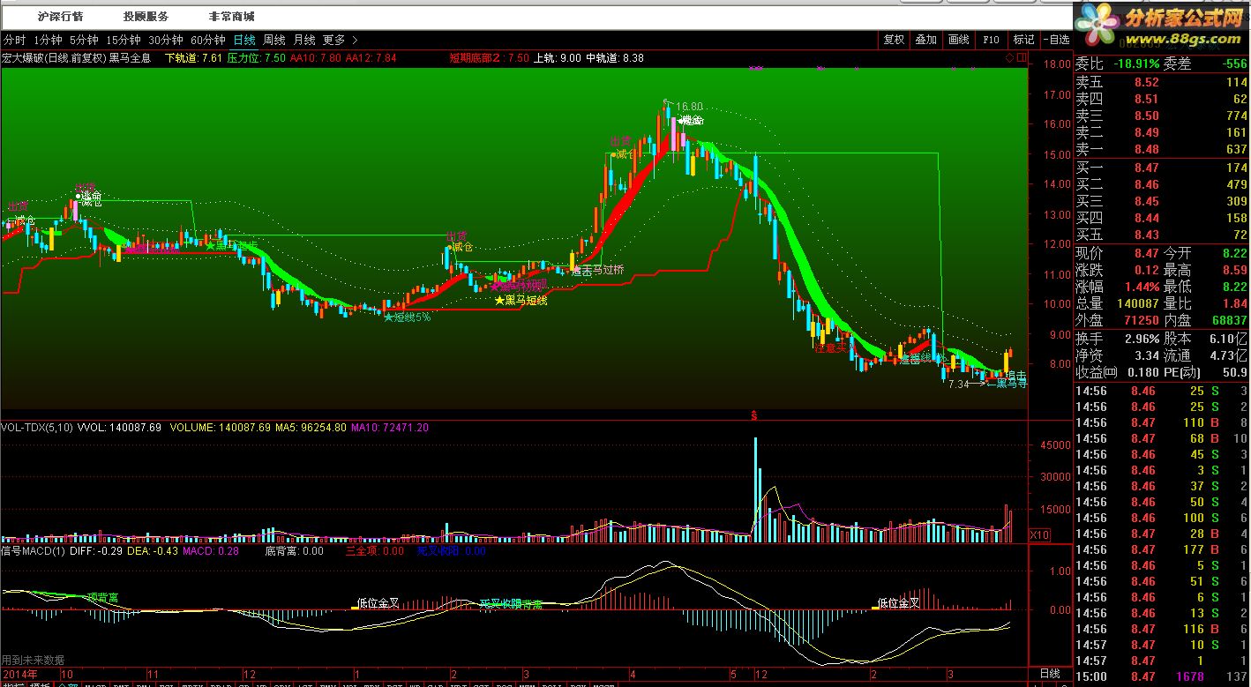Click the 换手 2.96% value
Viewport: 1251px width, 687px height.
(1142, 339)
